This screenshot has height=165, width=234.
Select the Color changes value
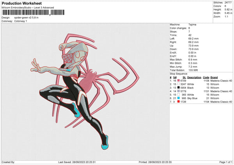click(x=189, y=28)
